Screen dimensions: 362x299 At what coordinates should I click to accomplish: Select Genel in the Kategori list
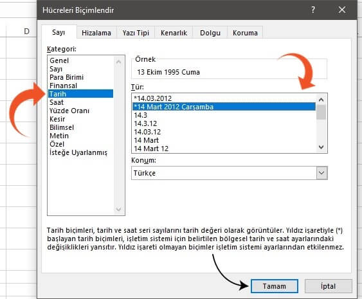click(81, 60)
